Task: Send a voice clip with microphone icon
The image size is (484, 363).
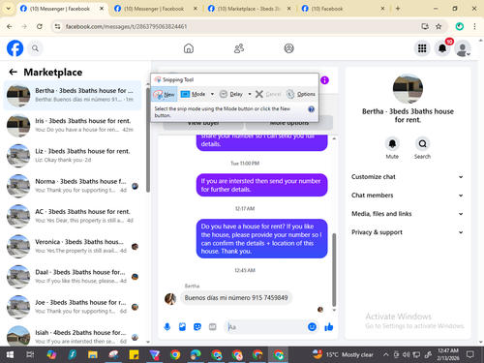Action: (x=167, y=327)
